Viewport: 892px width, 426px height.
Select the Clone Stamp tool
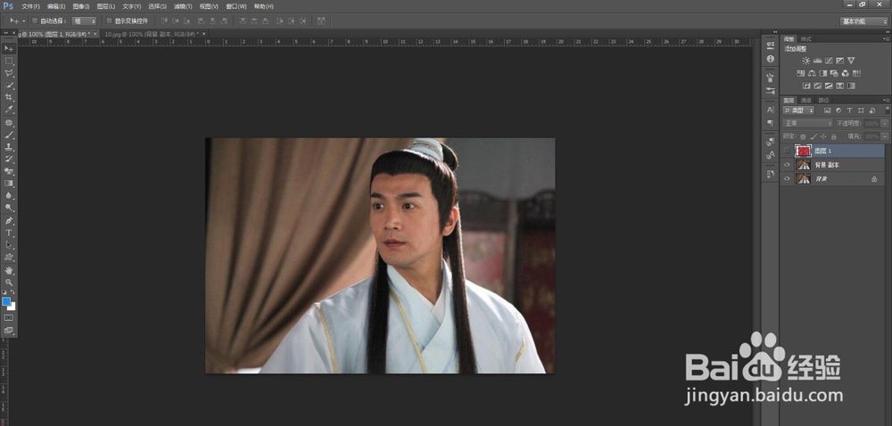(9, 146)
